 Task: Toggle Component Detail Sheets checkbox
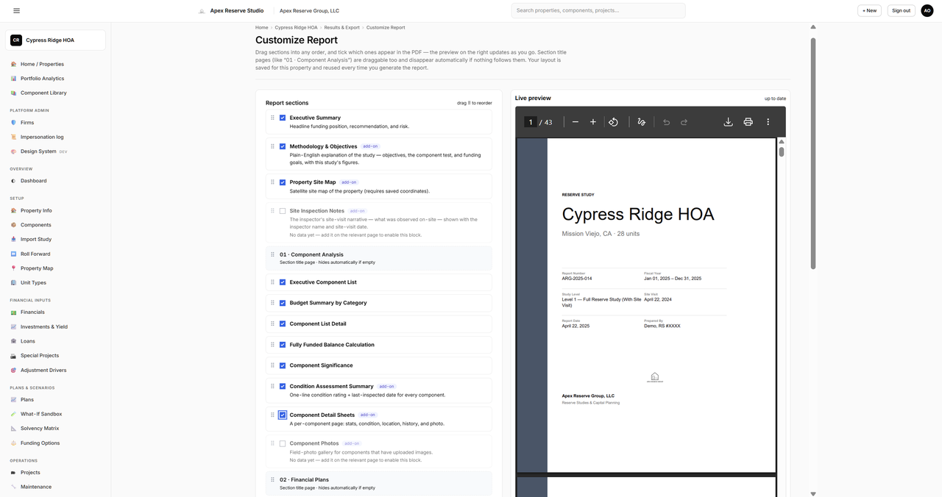(x=283, y=415)
